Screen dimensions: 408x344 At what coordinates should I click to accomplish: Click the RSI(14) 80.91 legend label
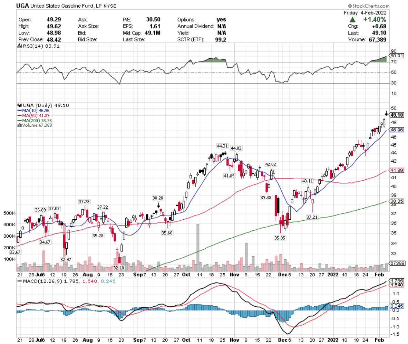(39, 46)
